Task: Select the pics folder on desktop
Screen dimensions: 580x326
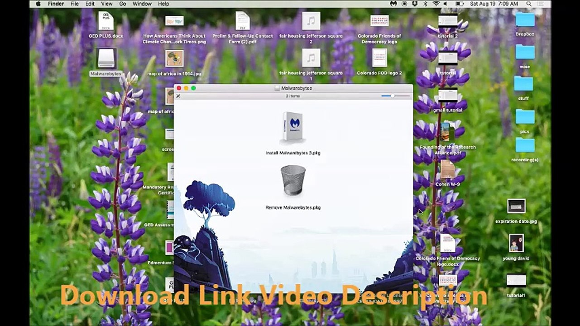Action: point(525,117)
